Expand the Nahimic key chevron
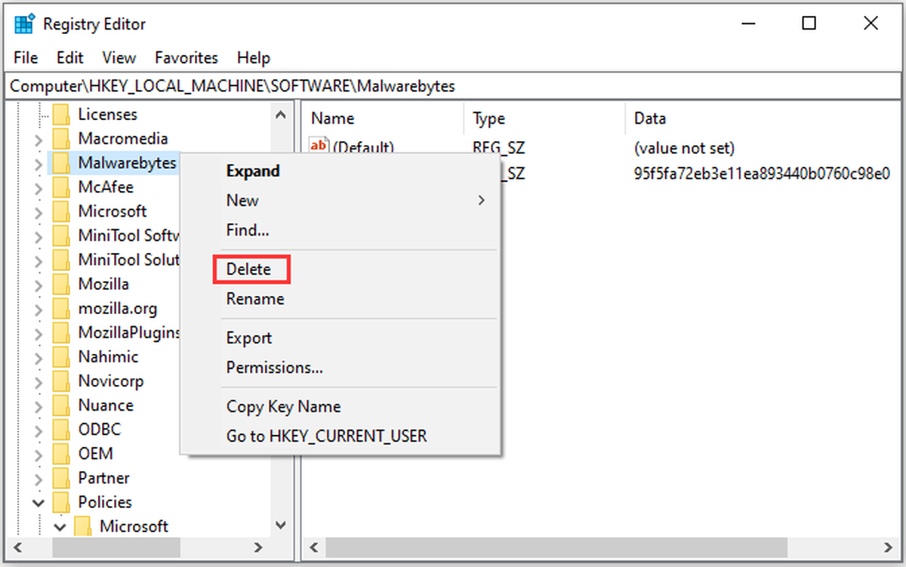 pyautogui.click(x=39, y=357)
